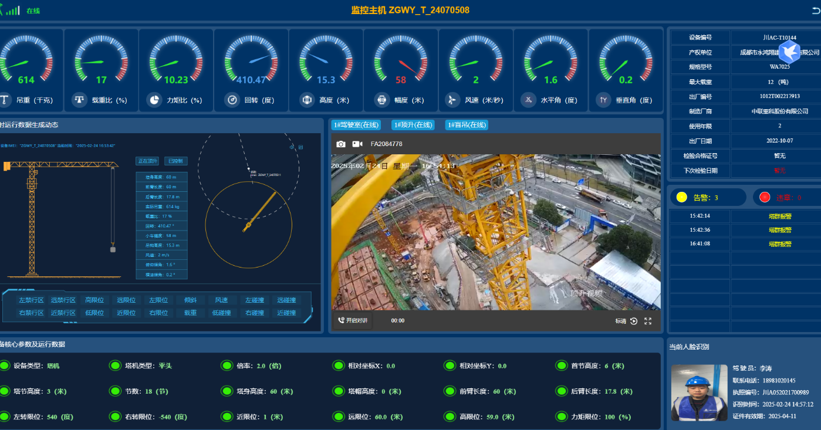Toggle the sound icon in crane diagram
This screenshot has height=430, width=821.
point(292,147)
